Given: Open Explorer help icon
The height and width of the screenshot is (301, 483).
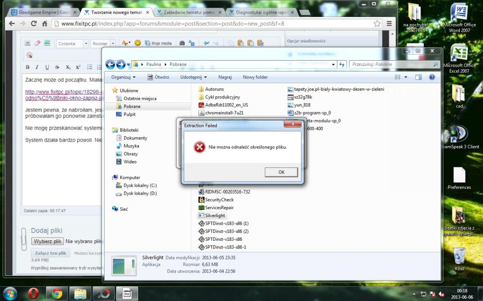Looking at the screenshot, I should click(x=432, y=77).
